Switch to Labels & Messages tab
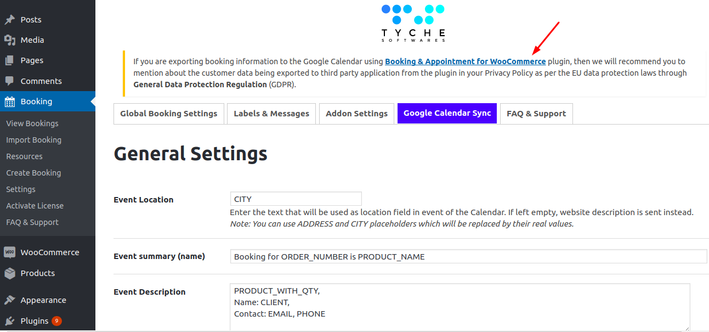Viewport: 709px width, 332px height. (271, 114)
